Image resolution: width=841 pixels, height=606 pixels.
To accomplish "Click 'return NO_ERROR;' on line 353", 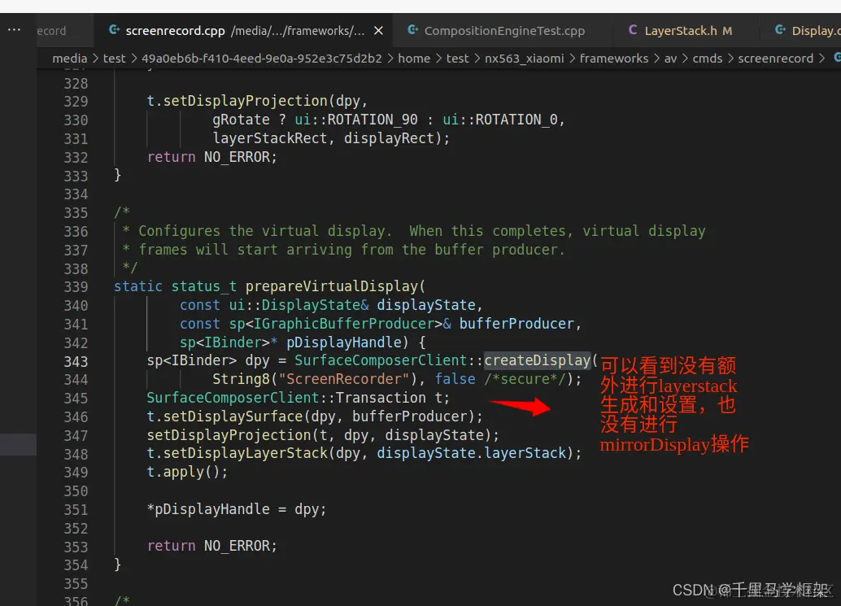I will (x=211, y=546).
